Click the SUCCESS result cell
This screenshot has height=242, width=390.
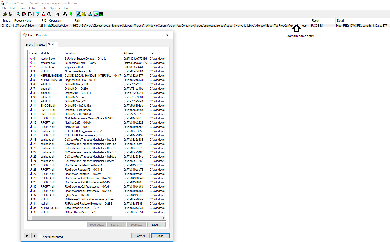click(317, 26)
